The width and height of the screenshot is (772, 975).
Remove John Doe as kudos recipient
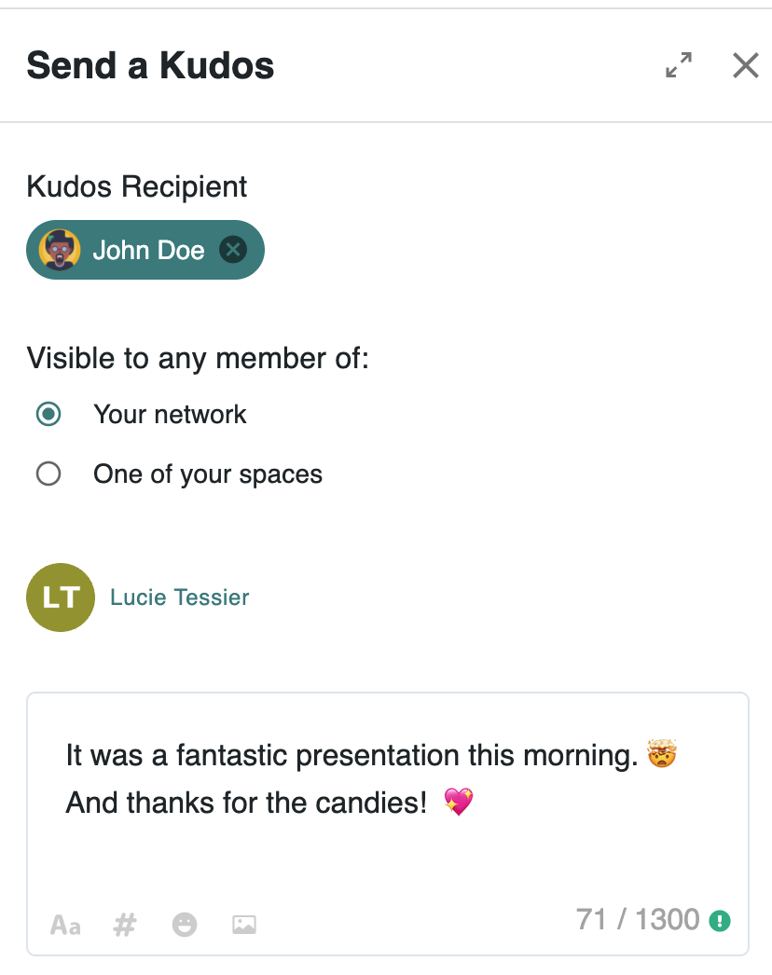pos(233,250)
